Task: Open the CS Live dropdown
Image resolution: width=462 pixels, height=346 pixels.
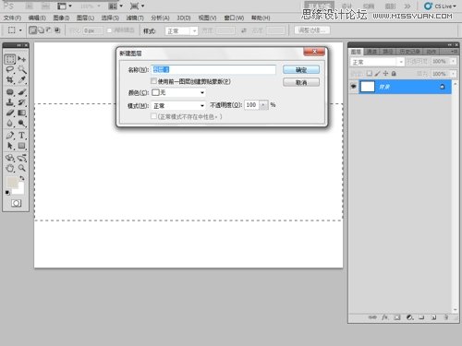Action: coord(440,6)
